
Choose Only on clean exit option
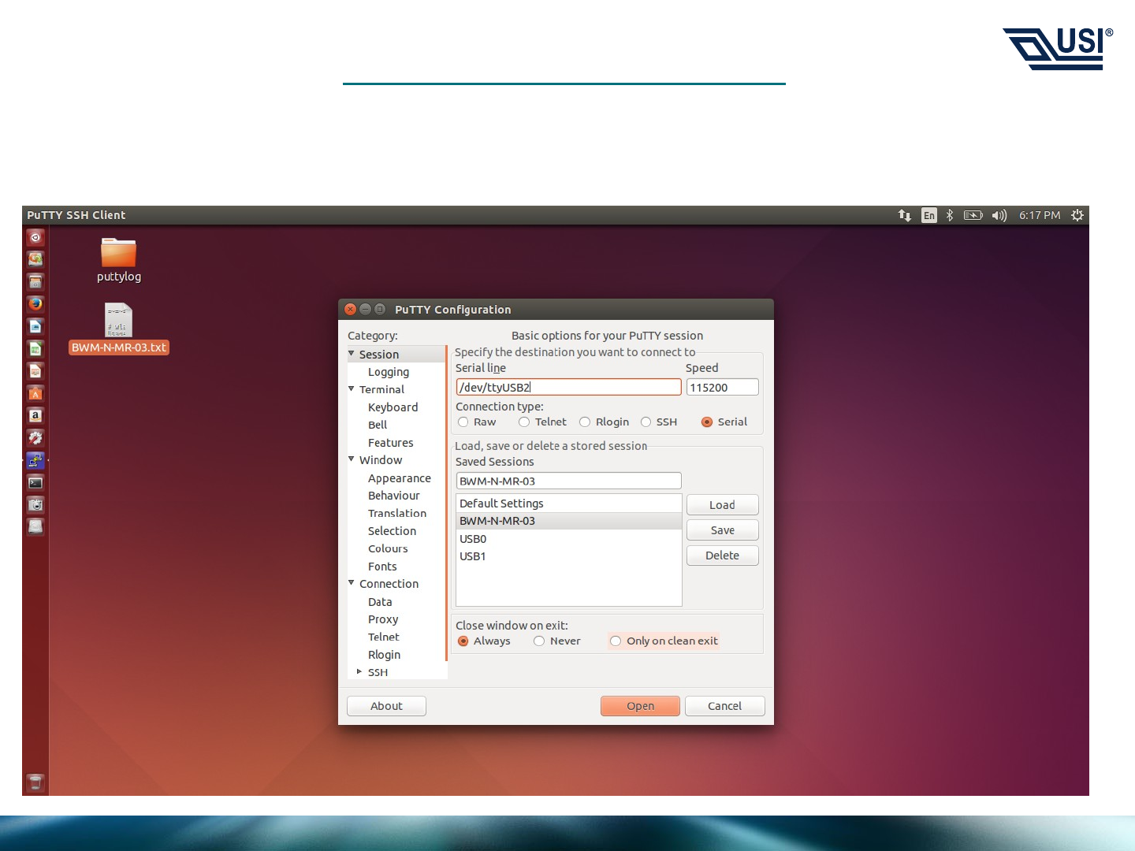pyautogui.click(x=616, y=641)
